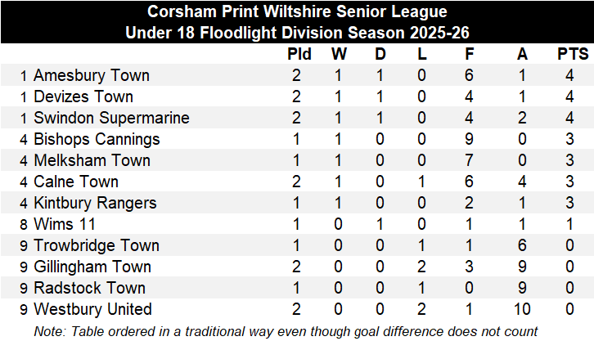The height and width of the screenshot is (341, 594).
Task: Select the W column header
Action: tap(339, 55)
